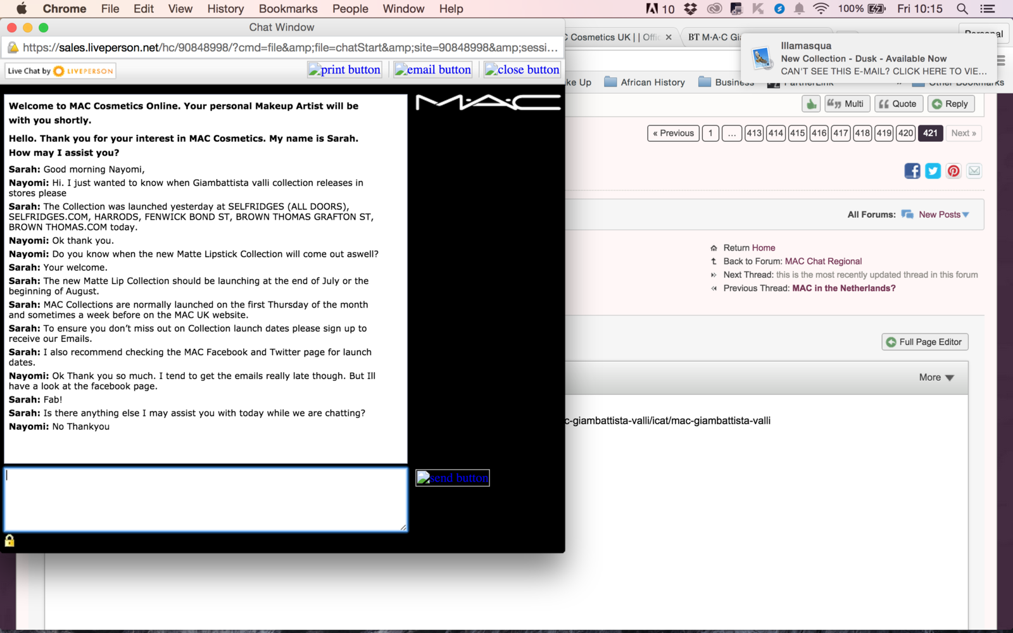The image size is (1013, 633).
Task: Open the Bookmarks menu
Action: (288, 9)
